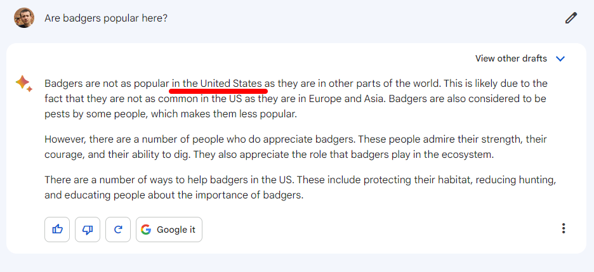Viewport: 594px width, 272px height.
Task: Open the three-dot more options menu
Action: point(564,229)
